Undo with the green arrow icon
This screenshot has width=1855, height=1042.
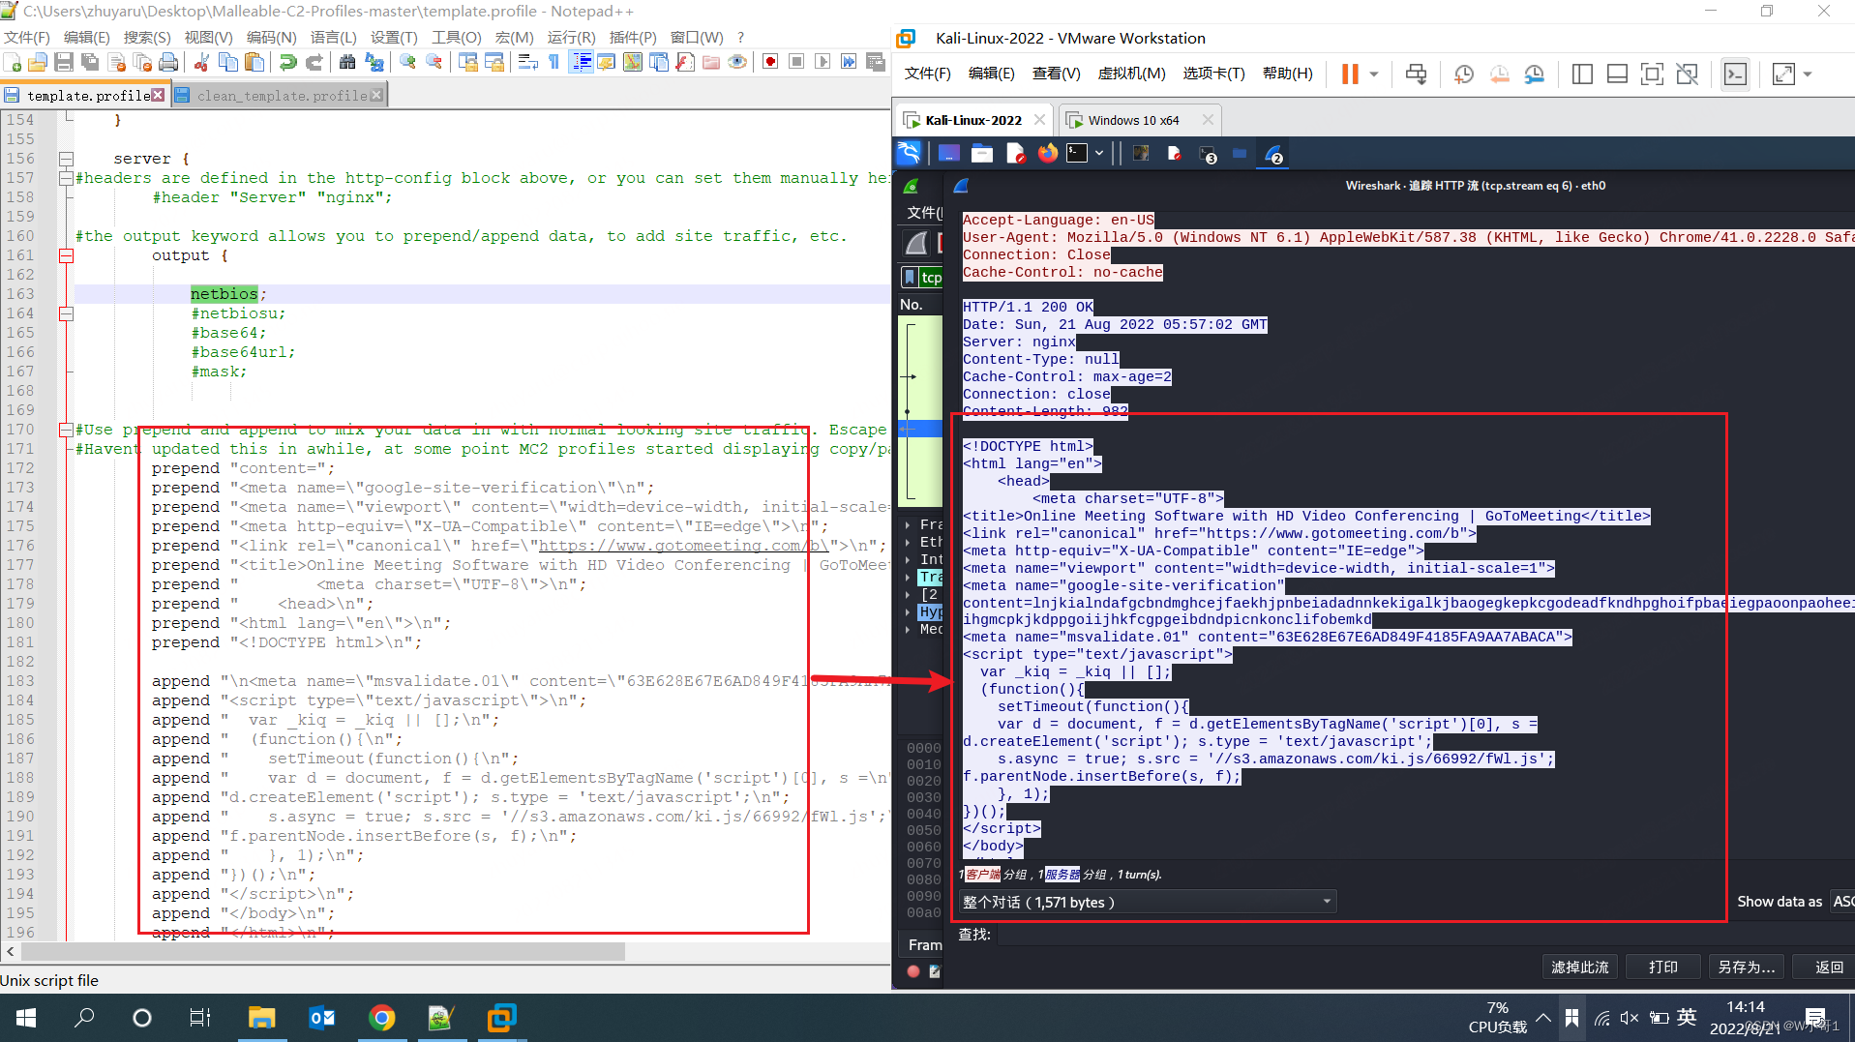point(287,63)
